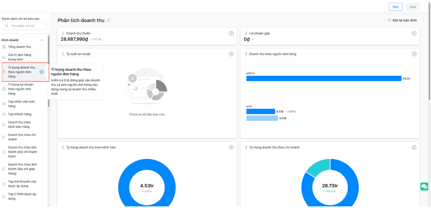Click the admin label in source chart
This screenshot has width=431, height=208.
point(250,73)
